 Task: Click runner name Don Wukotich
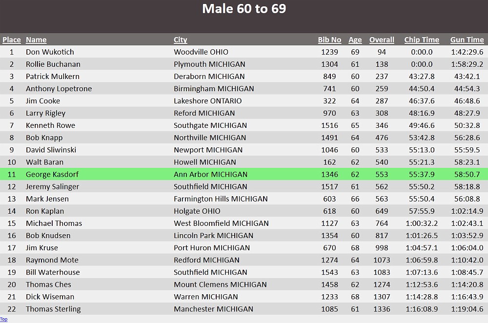50,52
